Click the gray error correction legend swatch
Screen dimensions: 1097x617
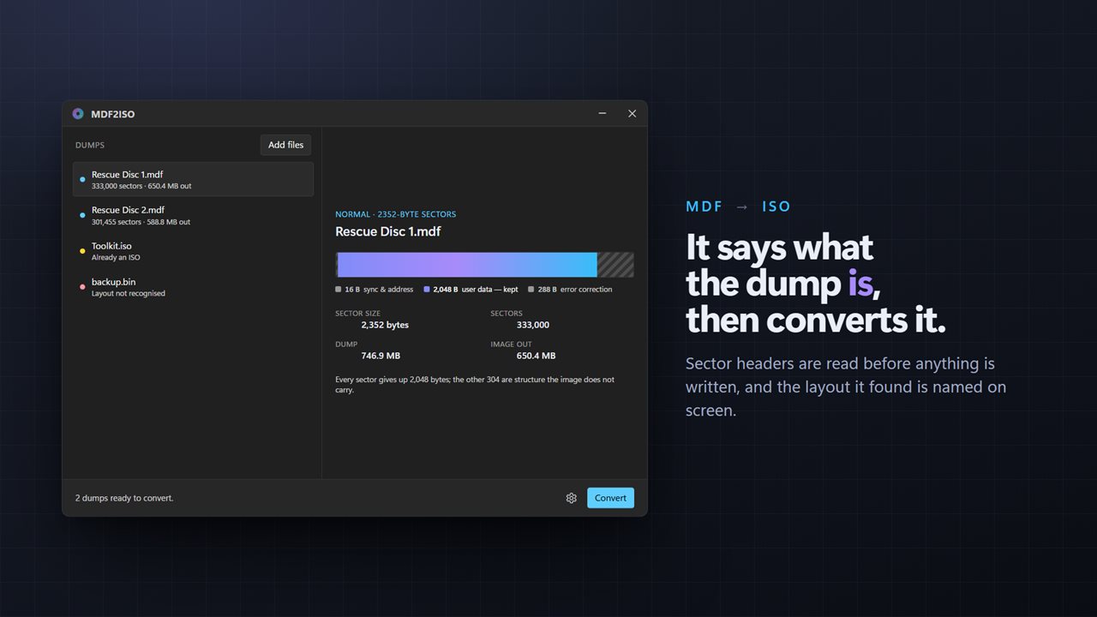click(x=531, y=290)
